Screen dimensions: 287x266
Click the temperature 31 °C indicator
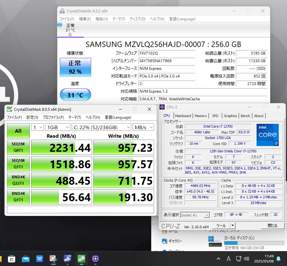tap(75, 95)
